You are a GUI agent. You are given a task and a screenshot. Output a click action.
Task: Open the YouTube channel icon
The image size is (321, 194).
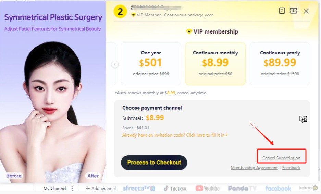coord(207,188)
